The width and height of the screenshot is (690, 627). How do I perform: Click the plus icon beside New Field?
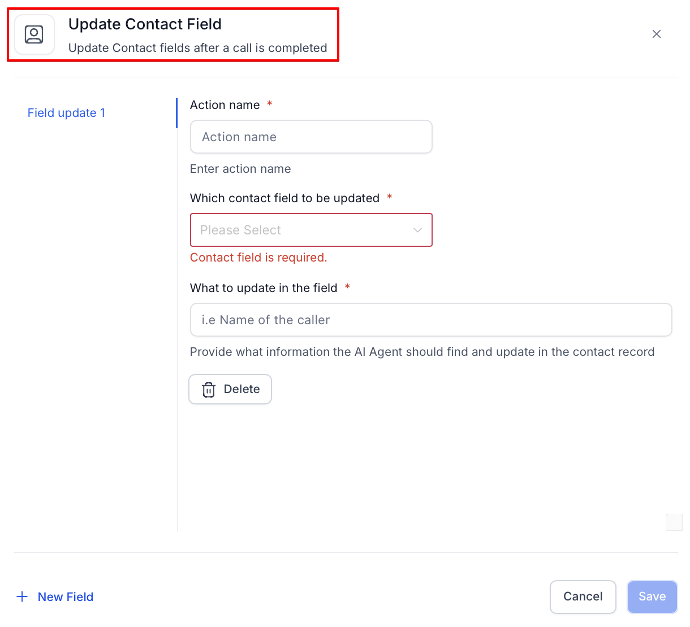pos(22,596)
